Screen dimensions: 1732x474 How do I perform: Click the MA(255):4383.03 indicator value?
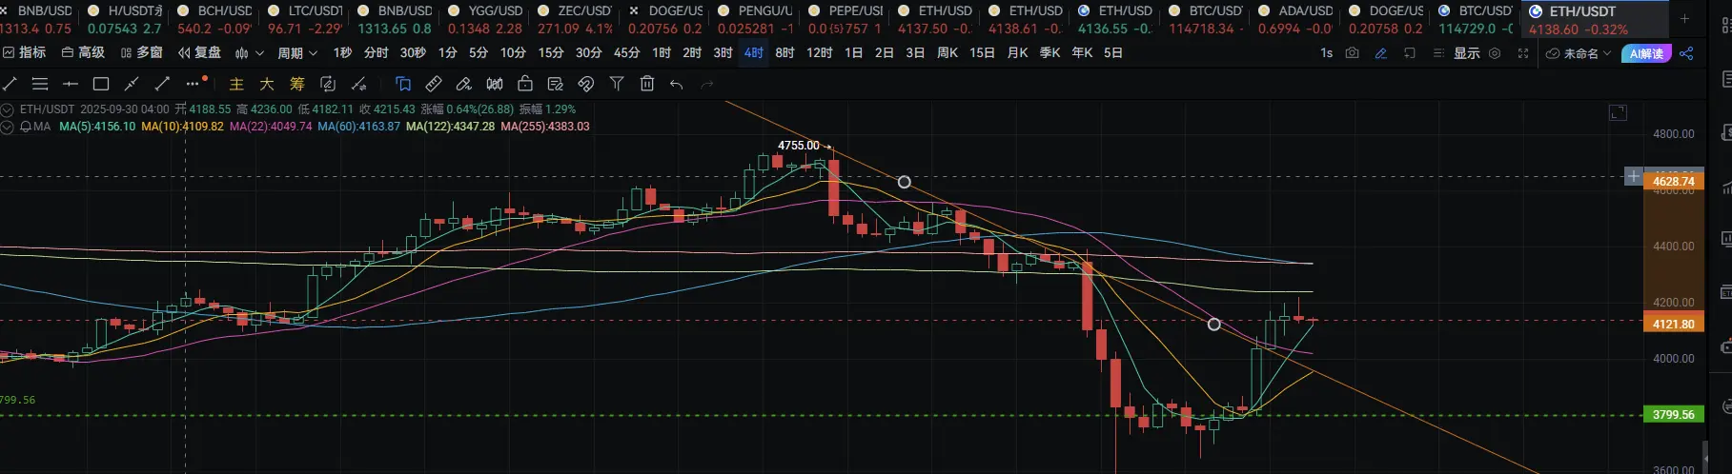click(x=545, y=126)
